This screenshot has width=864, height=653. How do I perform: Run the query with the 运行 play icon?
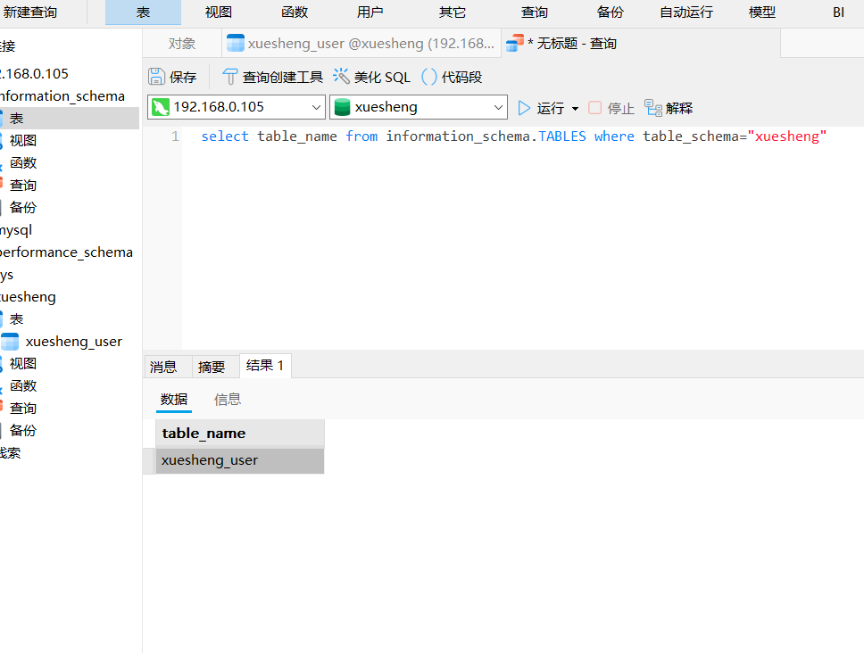(525, 108)
